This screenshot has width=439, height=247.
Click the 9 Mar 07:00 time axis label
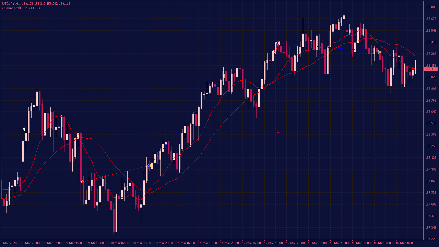coord(53,243)
